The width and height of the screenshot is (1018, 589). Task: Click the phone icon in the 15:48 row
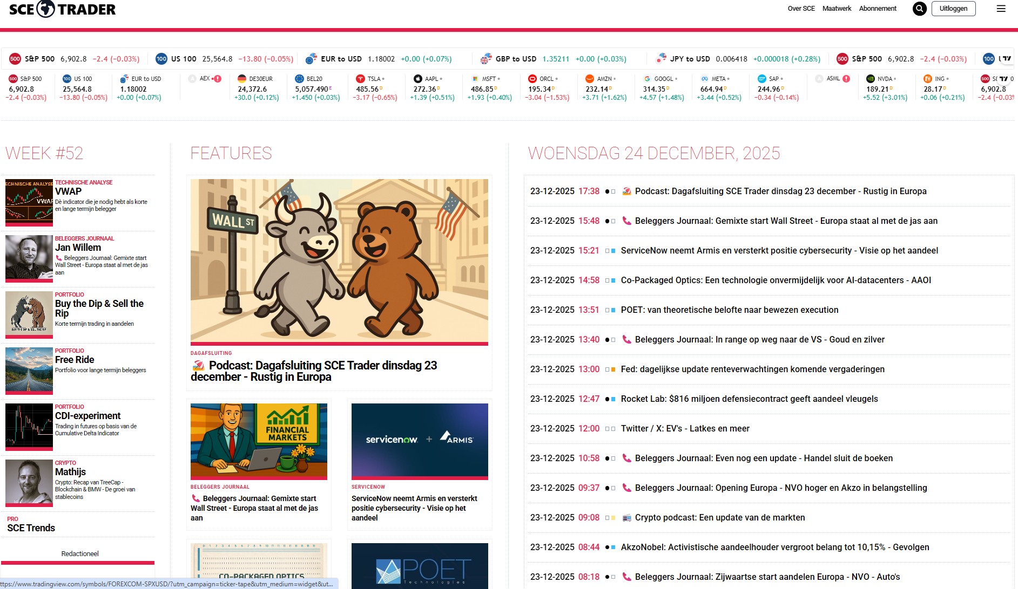coord(626,221)
